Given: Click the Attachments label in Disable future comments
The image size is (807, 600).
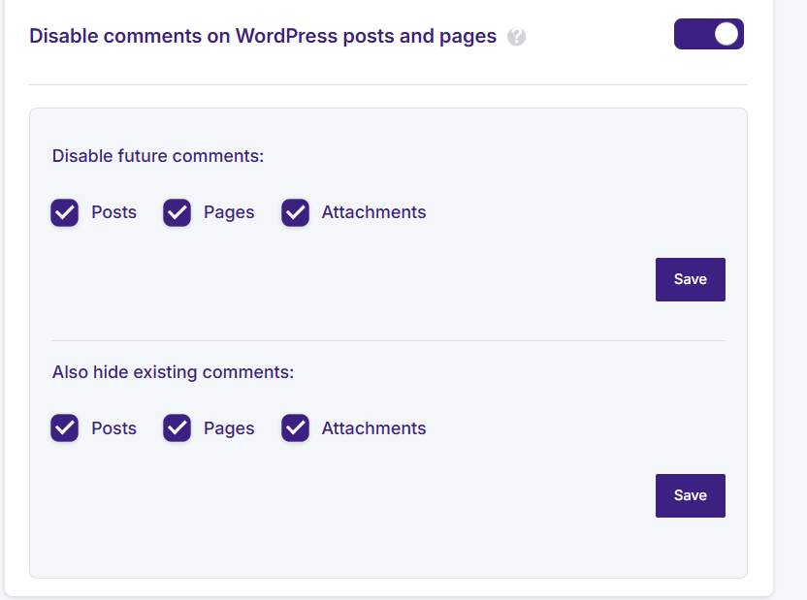Looking at the screenshot, I should click(374, 212).
